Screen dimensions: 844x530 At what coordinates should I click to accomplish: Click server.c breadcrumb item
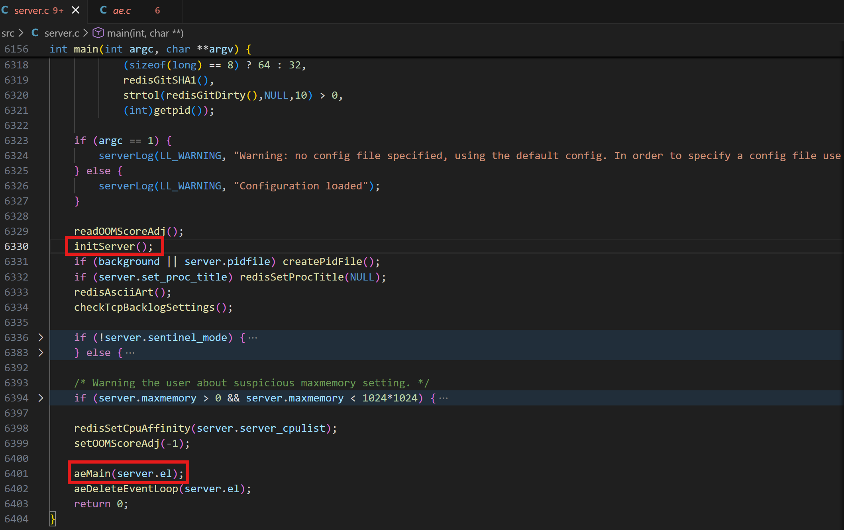coord(62,33)
